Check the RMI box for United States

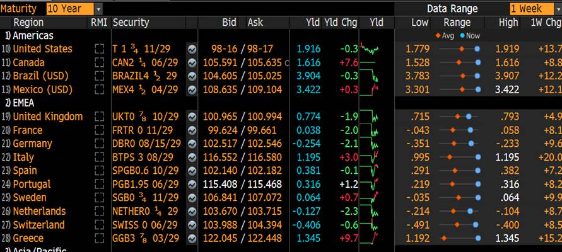coord(99,49)
